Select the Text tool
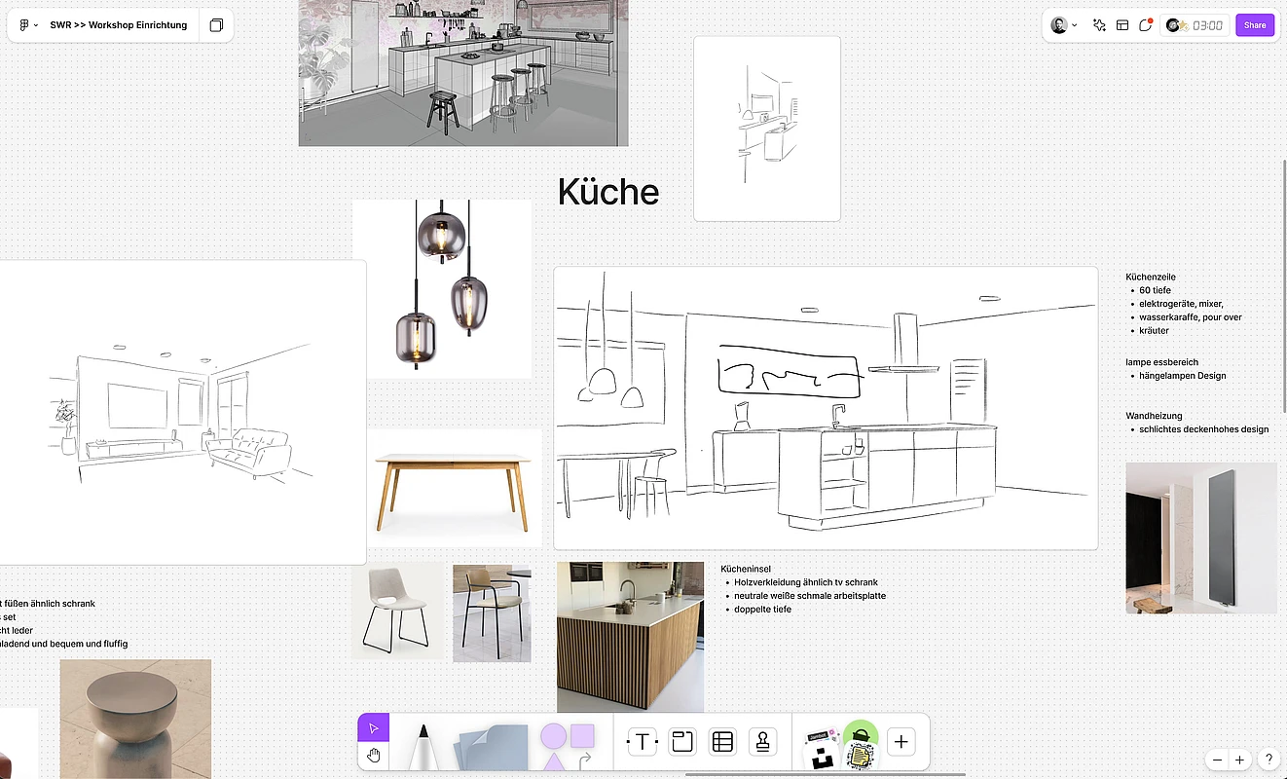 point(643,742)
